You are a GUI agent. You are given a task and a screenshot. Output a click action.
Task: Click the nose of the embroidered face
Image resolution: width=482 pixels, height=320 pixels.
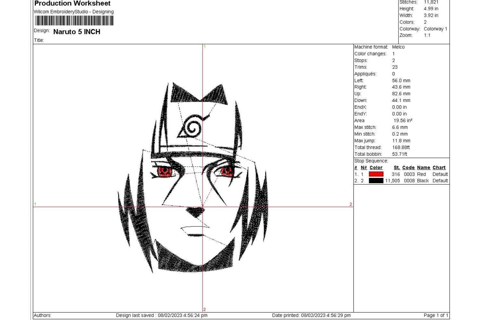(195, 212)
